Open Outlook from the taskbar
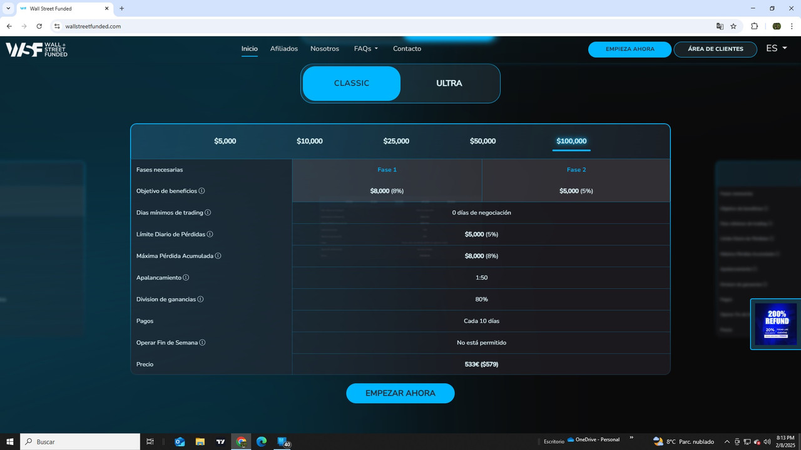The width and height of the screenshot is (801, 450). click(x=180, y=442)
